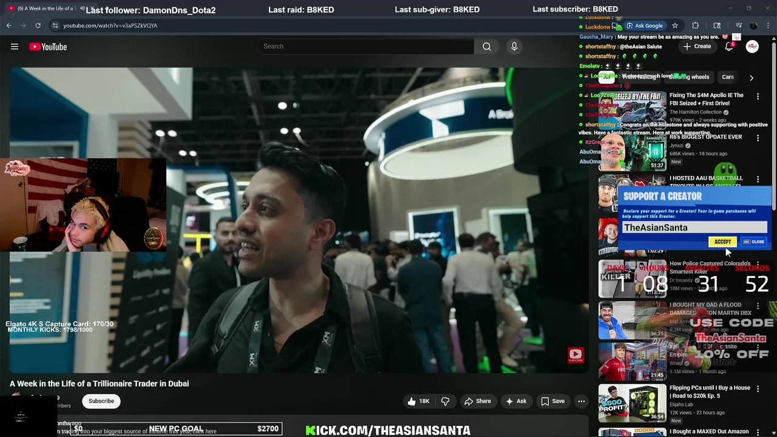Subscribe to the channel

coord(101,401)
